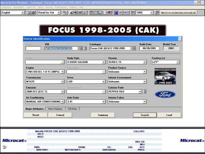Open the English language dropdown

coord(23,13)
